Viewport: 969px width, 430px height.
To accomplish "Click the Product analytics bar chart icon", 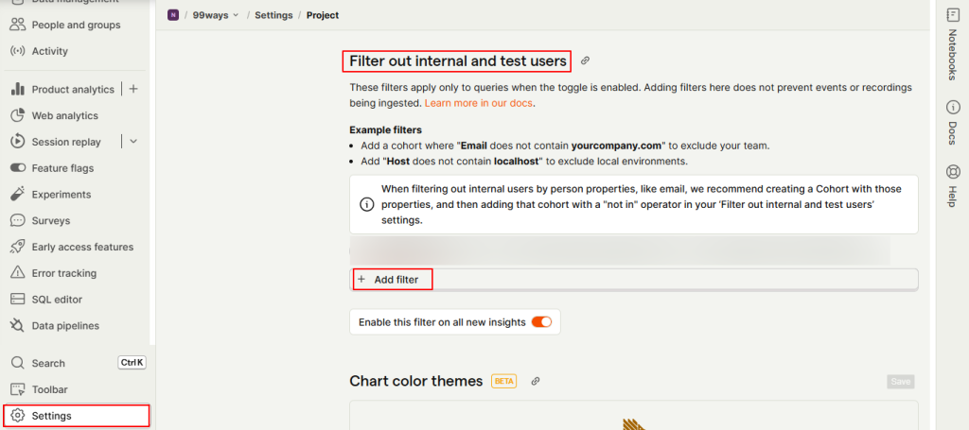I will click(x=18, y=90).
